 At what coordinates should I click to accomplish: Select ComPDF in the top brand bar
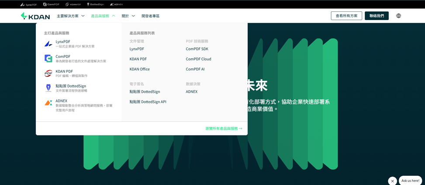51,4
